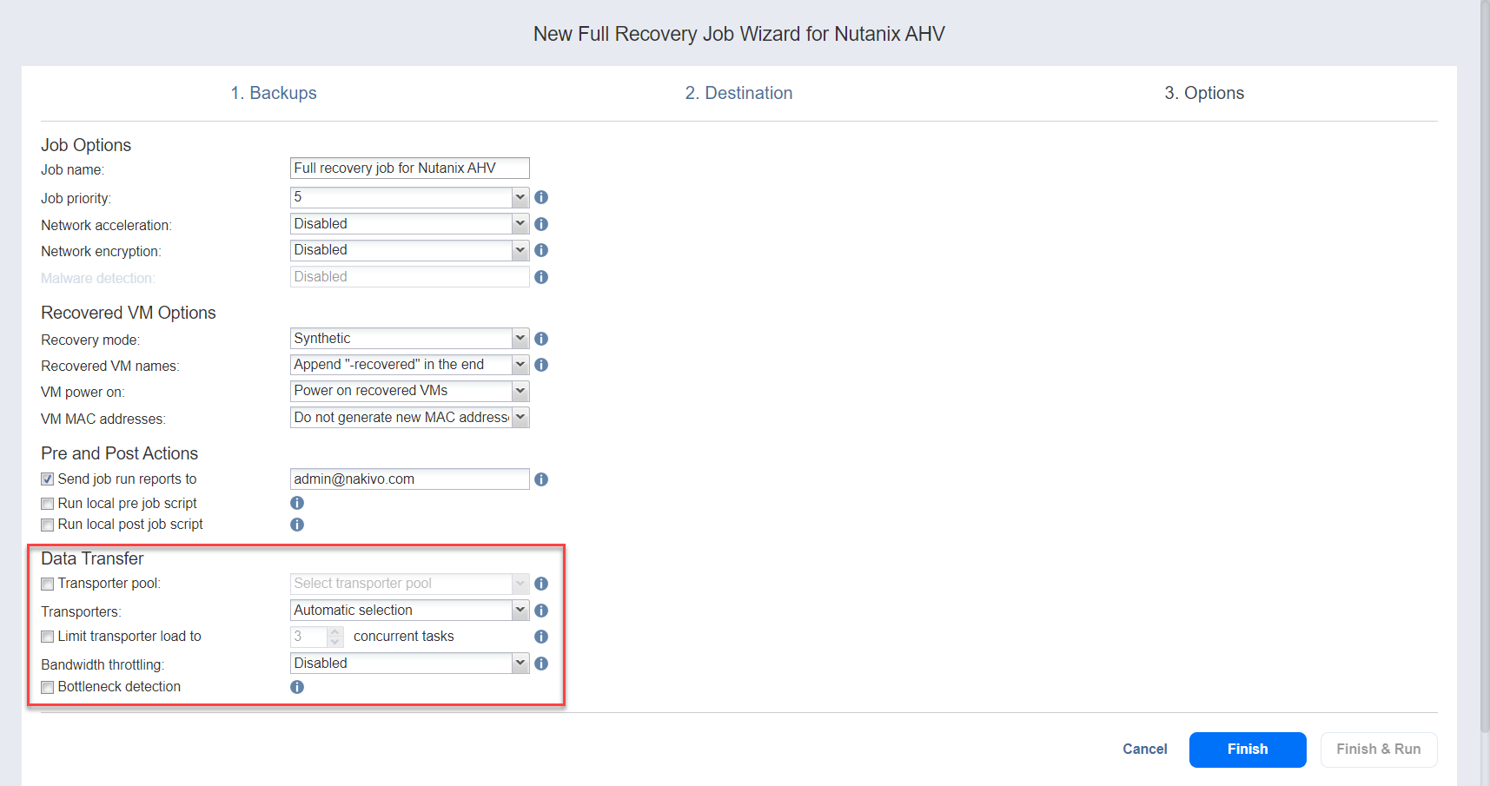The height and width of the screenshot is (786, 1490).
Task: Cancel the recovery job wizard
Action: tap(1144, 749)
